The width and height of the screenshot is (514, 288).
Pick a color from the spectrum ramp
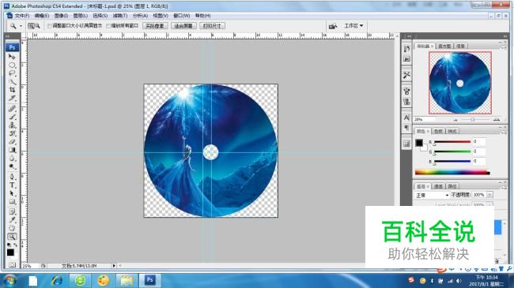[x=452, y=172]
